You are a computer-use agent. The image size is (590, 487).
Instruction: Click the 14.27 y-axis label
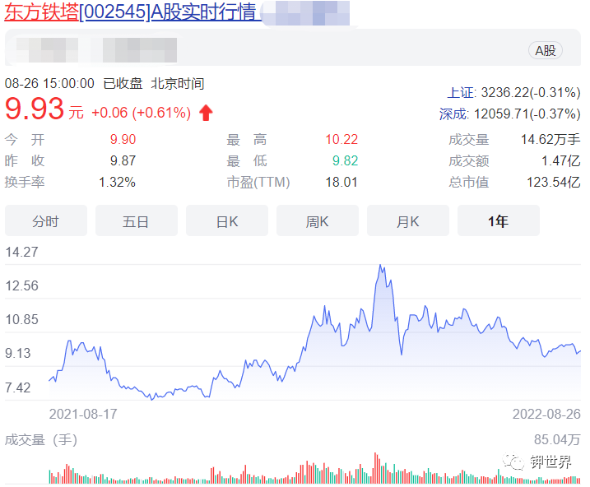[21, 252]
